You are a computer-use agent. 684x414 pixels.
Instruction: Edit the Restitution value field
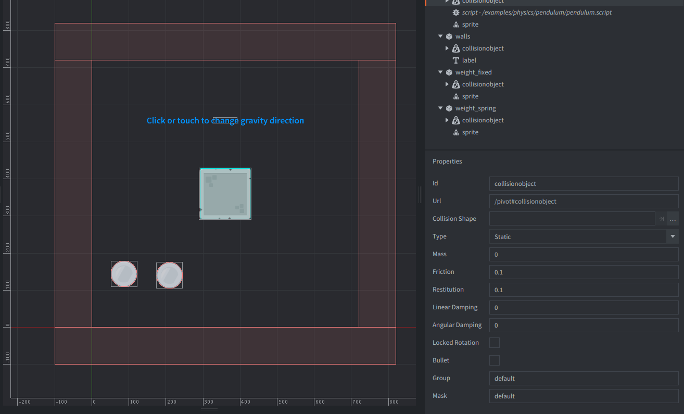pos(584,290)
